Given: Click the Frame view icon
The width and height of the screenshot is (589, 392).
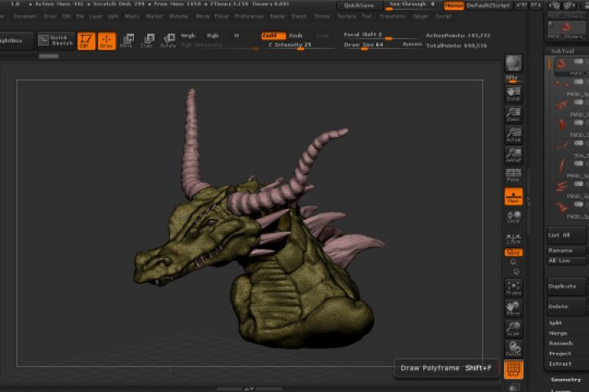Looking at the screenshot, I should (x=513, y=287).
